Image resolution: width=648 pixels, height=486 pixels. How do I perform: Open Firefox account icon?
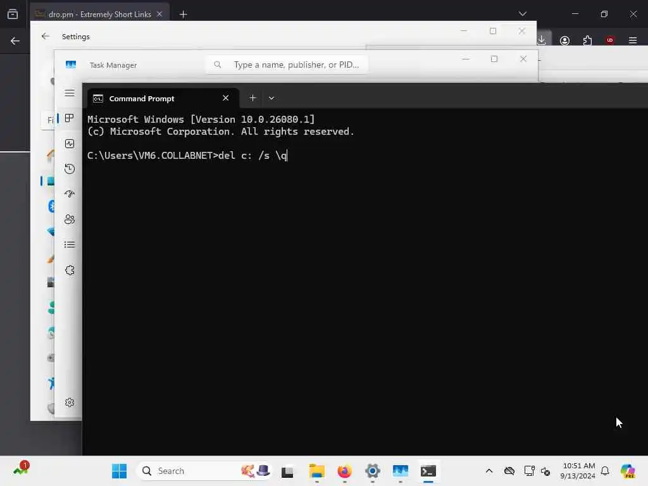(x=564, y=40)
